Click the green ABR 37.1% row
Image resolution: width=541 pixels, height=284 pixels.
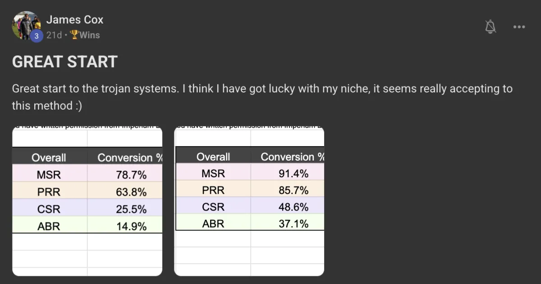click(x=250, y=224)
